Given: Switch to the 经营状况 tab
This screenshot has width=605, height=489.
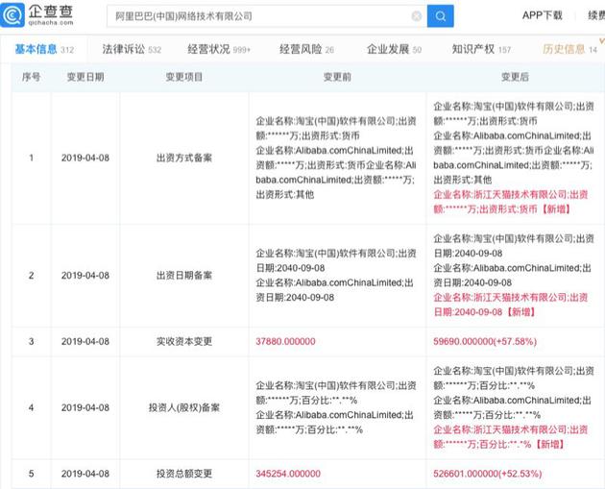Looking at the screenshot, I should pyautogui.click(x=219, y=49).
